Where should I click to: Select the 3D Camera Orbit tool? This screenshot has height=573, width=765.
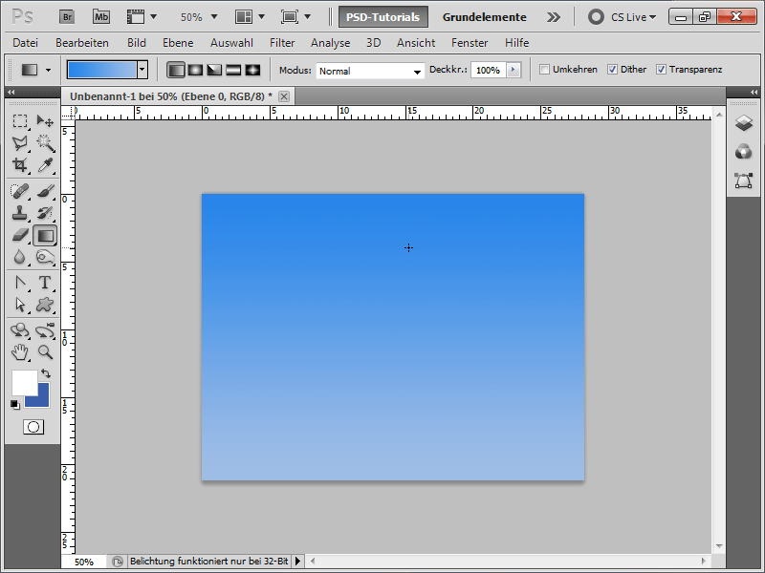point(45,330)
